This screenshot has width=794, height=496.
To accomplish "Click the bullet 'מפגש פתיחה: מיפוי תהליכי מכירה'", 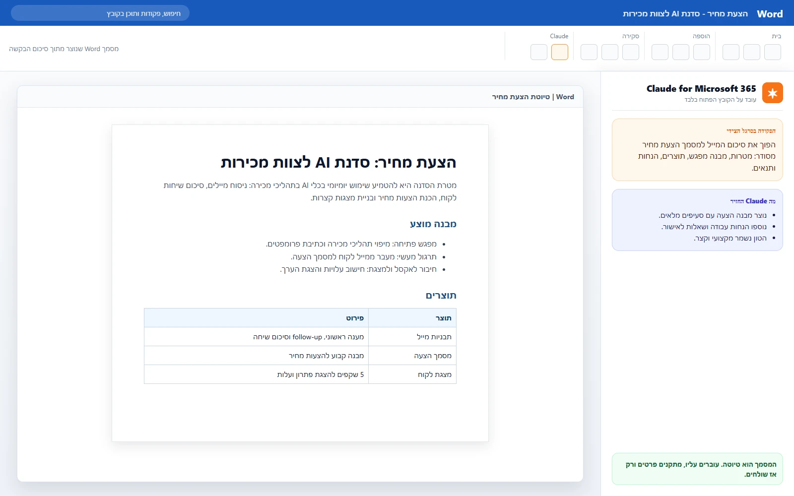I will click(351, 244).
